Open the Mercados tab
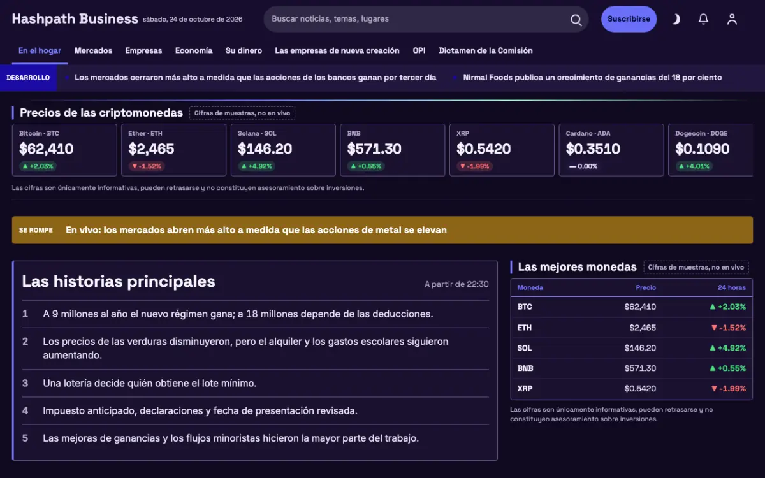The height and width of the screenshot is (478, 765). click(93, 50)
